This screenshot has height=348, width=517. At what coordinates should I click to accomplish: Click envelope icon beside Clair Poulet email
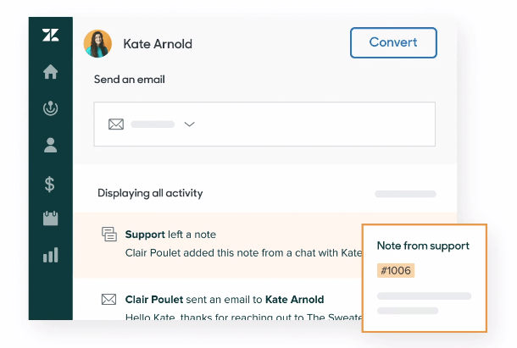click(x=108, y=299)
